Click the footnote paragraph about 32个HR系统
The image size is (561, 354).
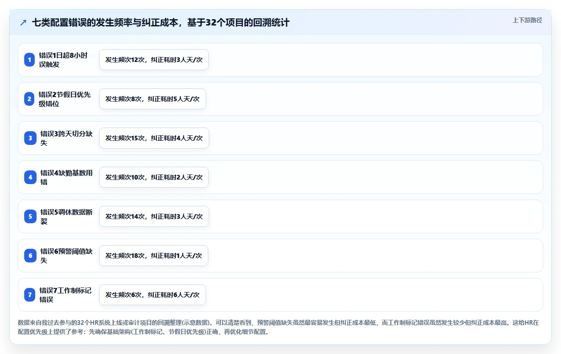point(278,327)
